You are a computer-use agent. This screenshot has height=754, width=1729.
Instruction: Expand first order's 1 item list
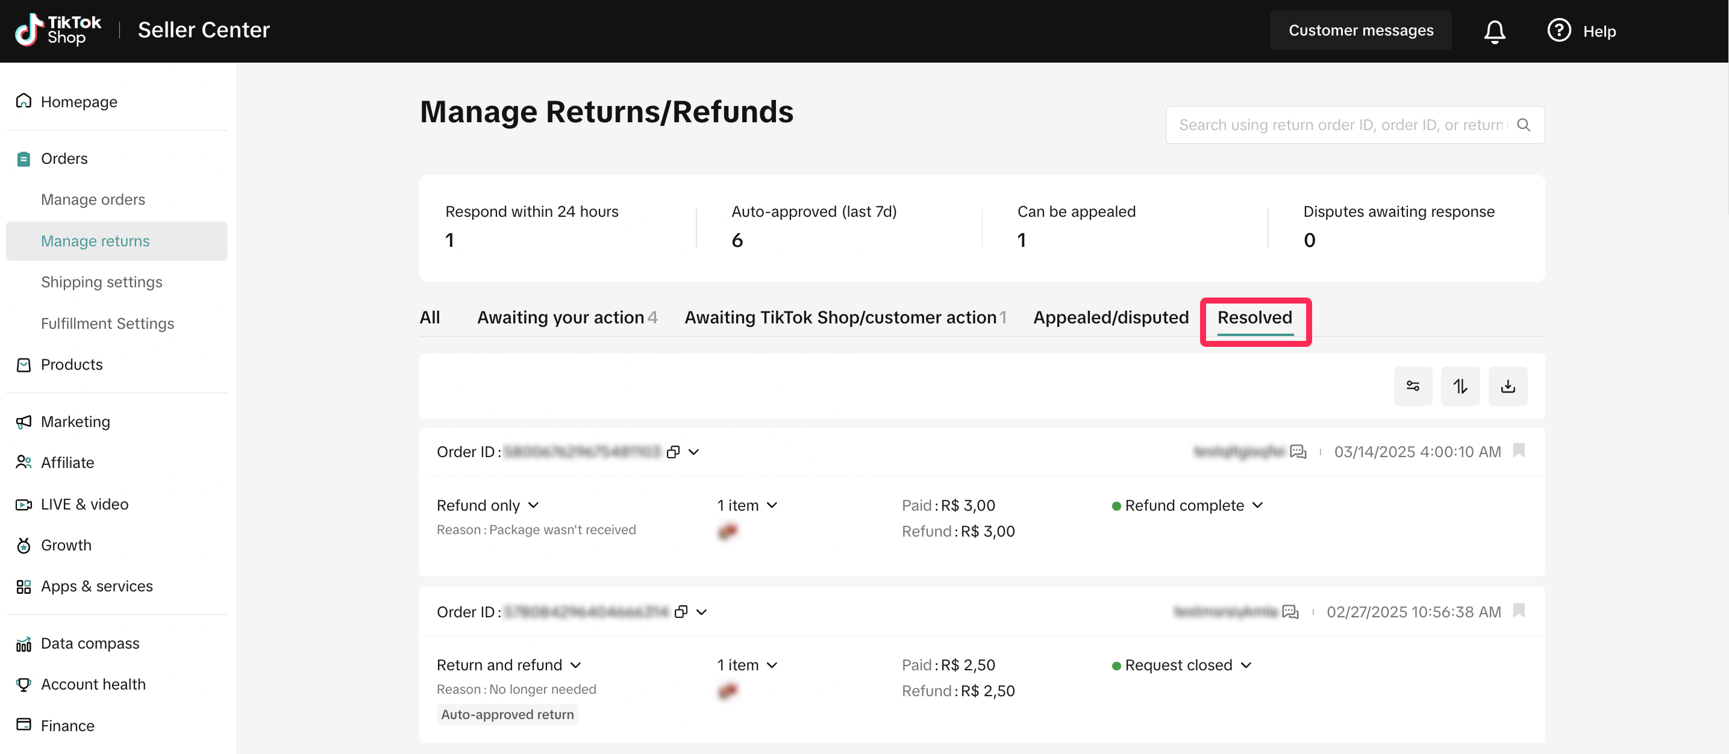coord(772,505)
